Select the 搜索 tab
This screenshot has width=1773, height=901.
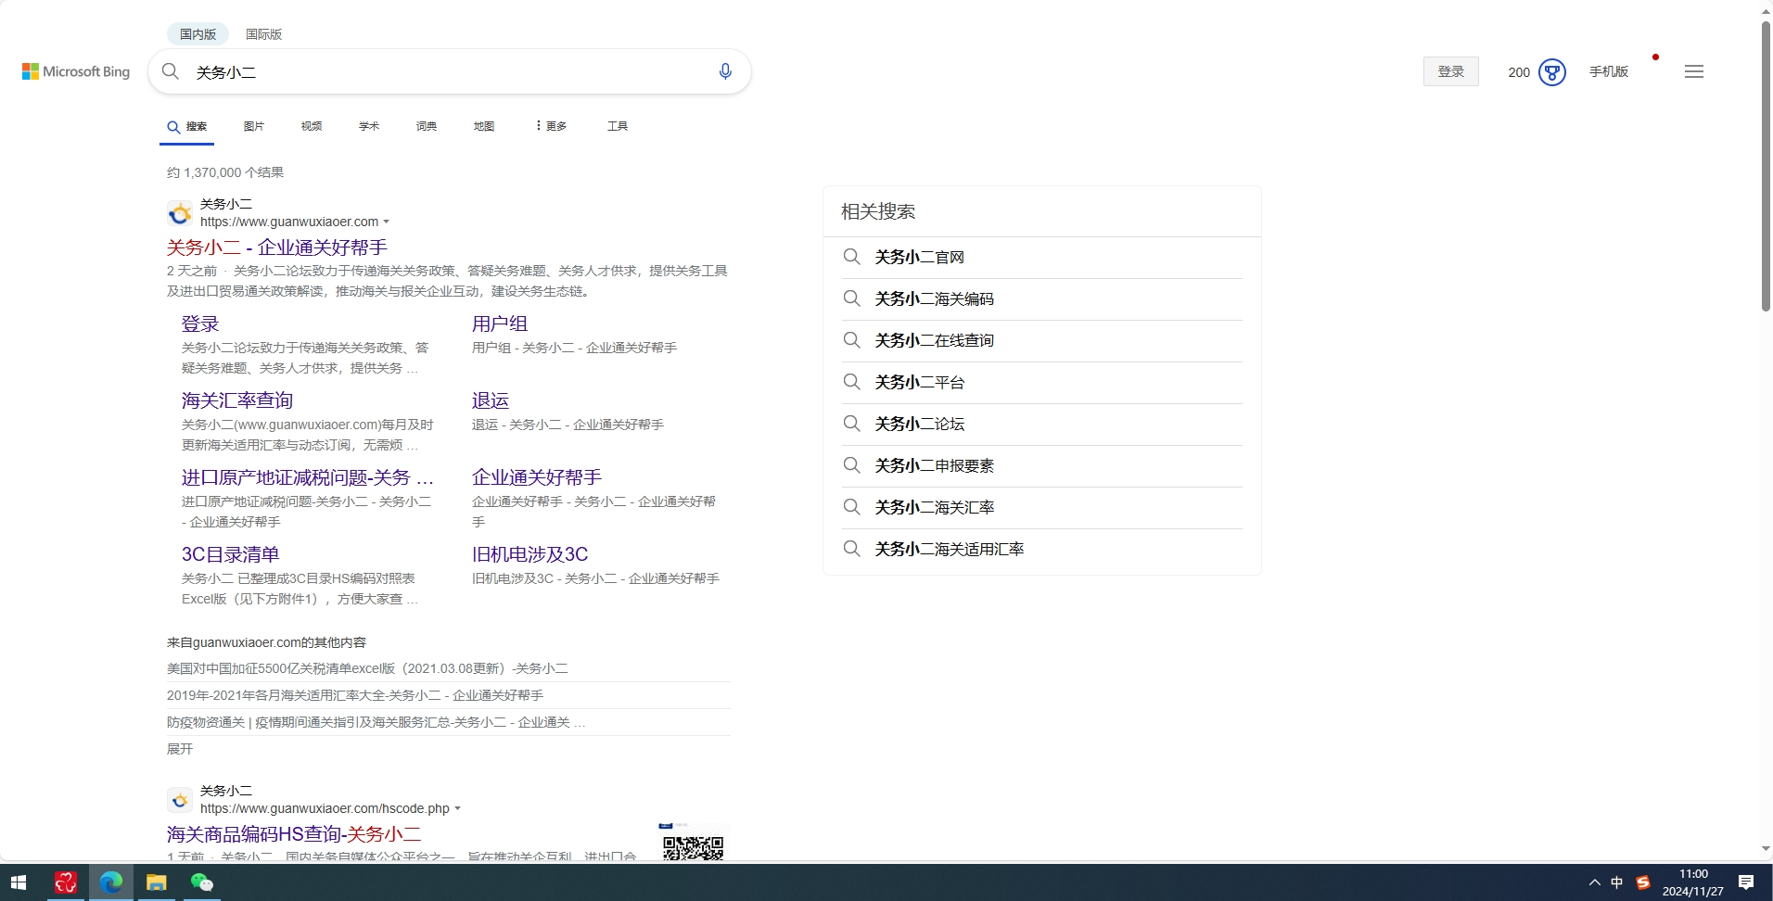tap(186, 126)
